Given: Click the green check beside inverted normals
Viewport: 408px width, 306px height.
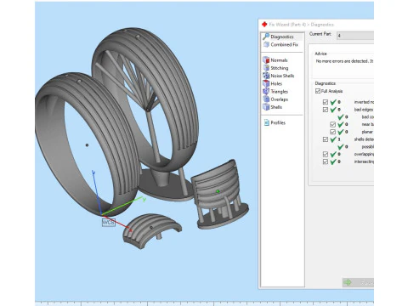Looking at the screenshot, I should tap(333, 102).
